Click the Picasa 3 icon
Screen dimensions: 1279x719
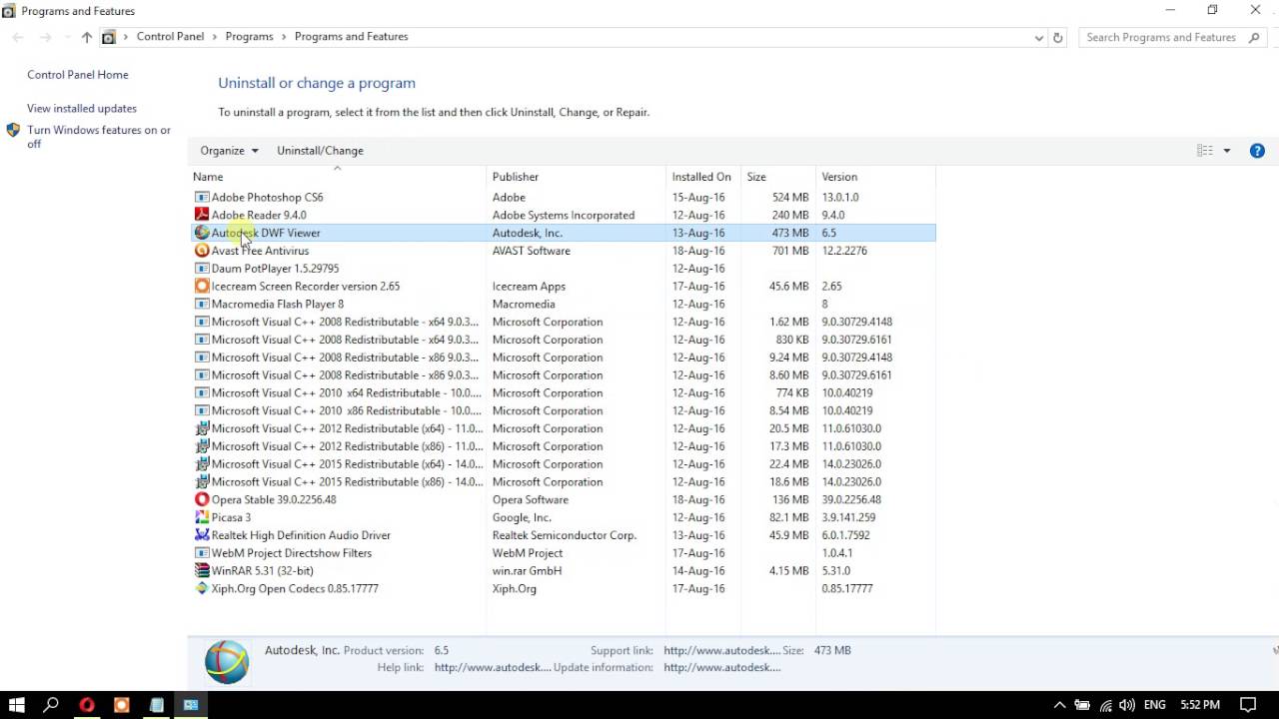[202, 517]
